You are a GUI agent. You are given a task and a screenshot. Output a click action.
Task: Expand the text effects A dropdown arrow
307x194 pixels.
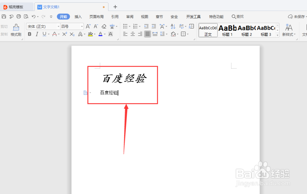tap(85, 34)
